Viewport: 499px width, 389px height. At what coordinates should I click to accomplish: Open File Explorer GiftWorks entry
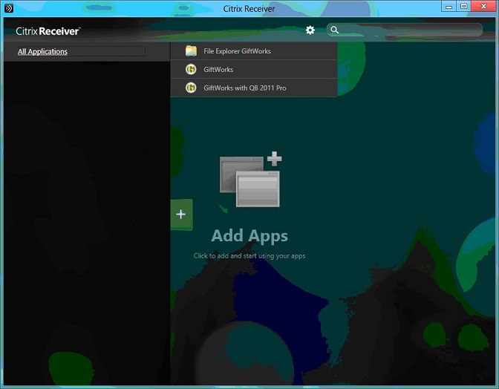[x=254, y=51]
